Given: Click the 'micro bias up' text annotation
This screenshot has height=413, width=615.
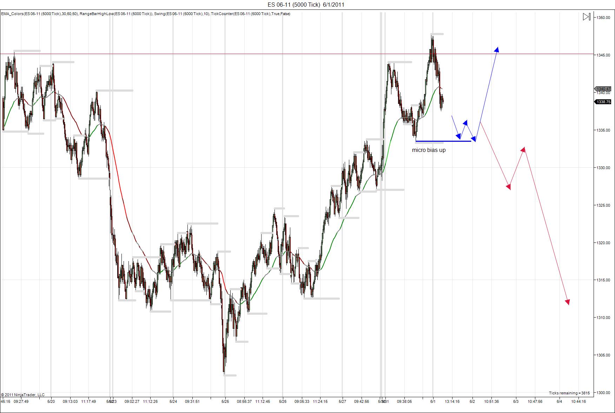Looking at the screenshot, I should pyautogui.click(x=429, y=150).
